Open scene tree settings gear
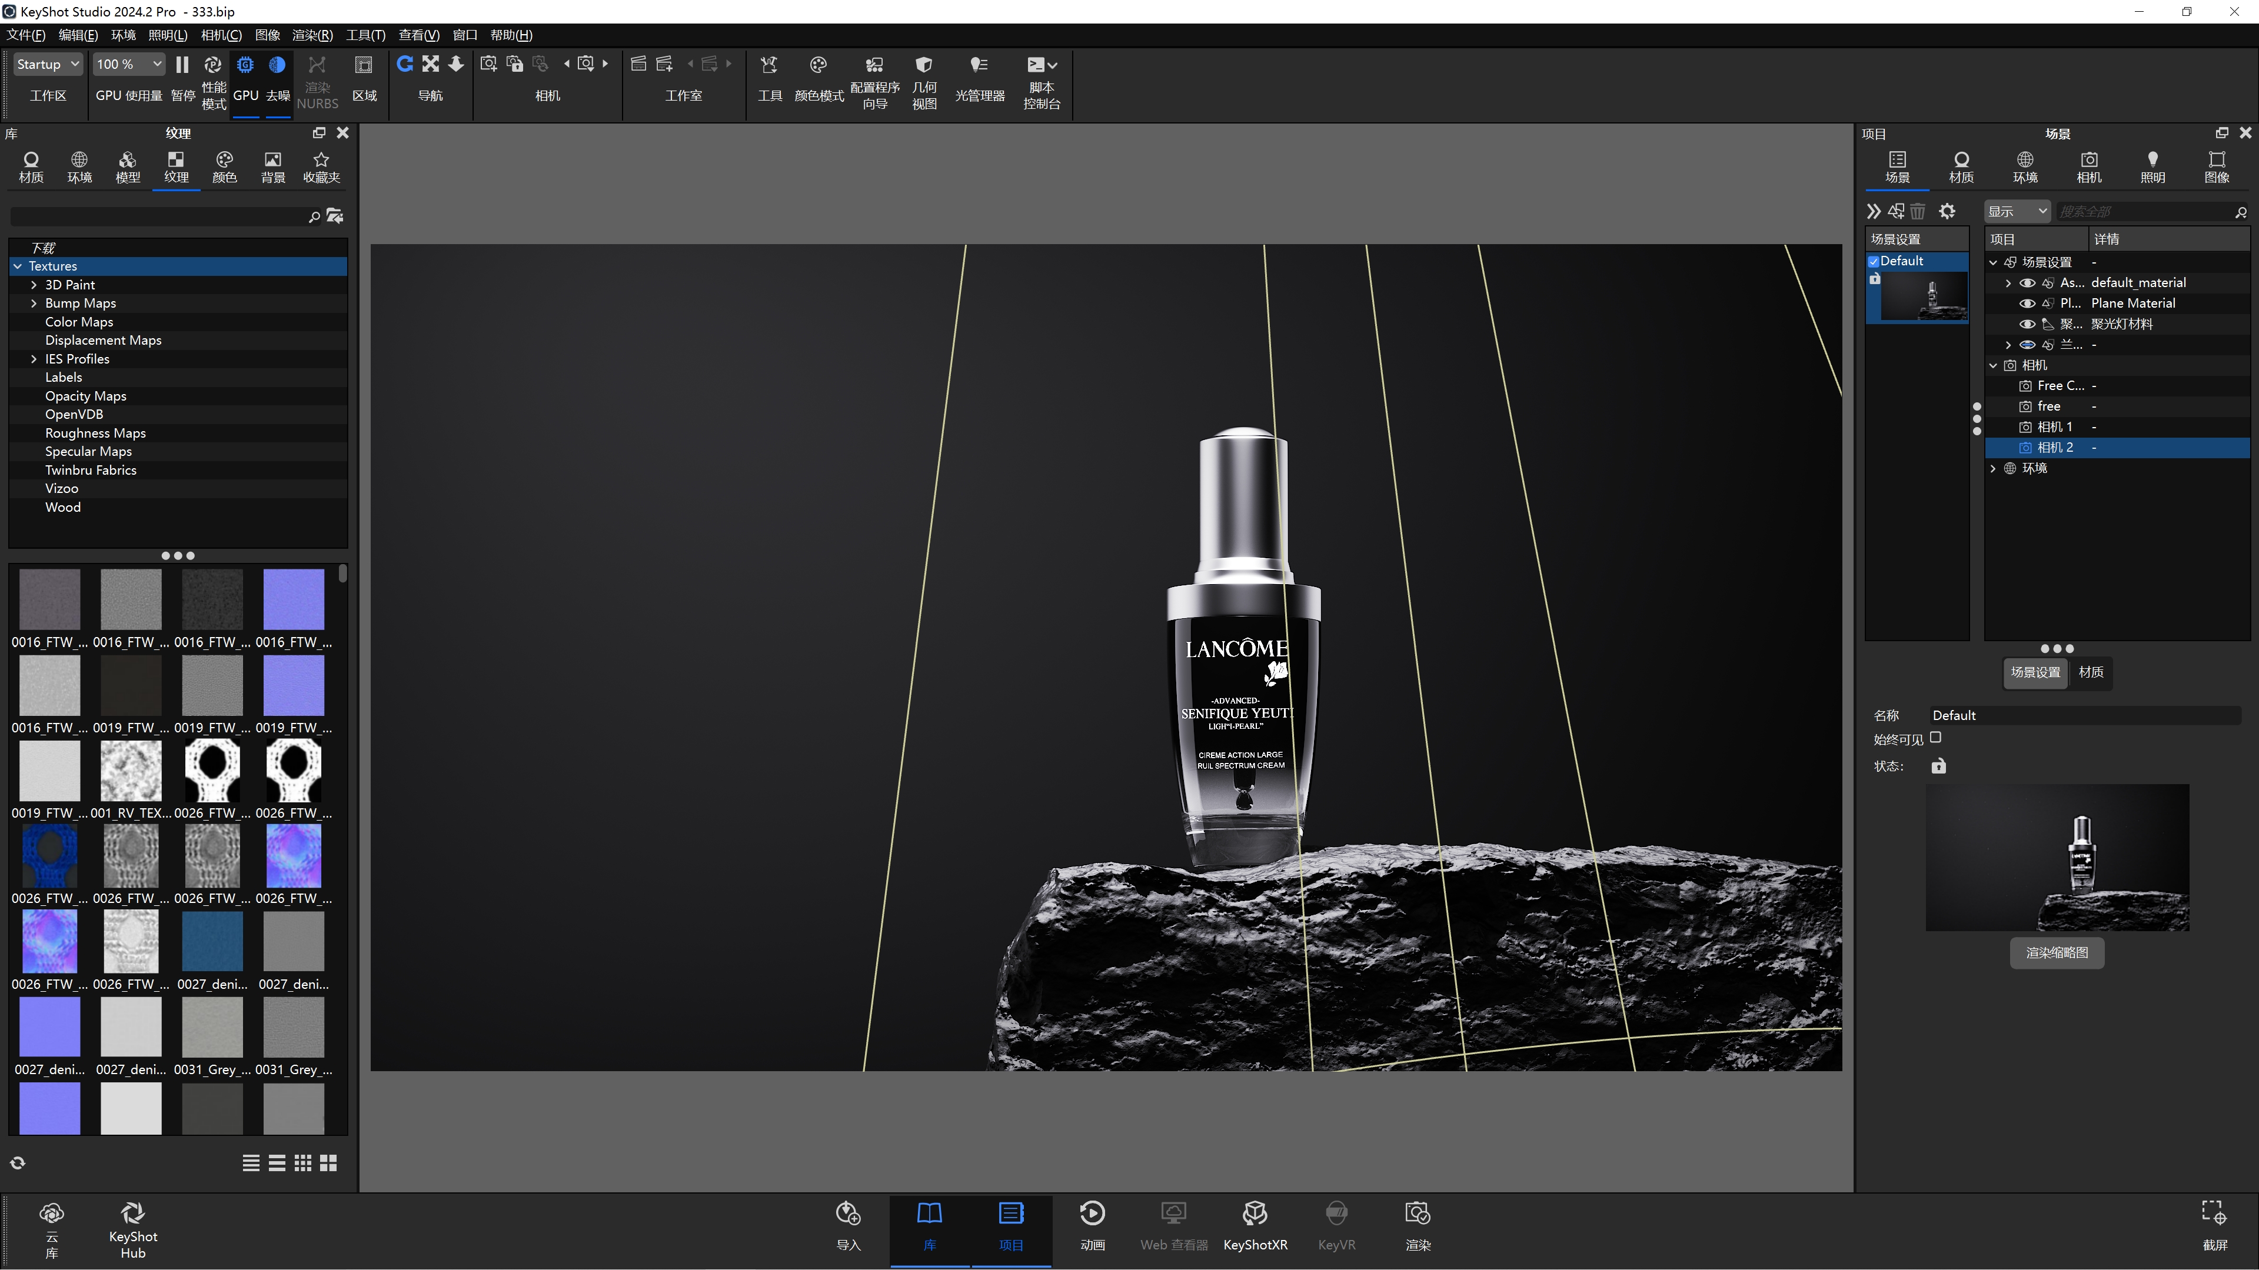 [1947, 211]
